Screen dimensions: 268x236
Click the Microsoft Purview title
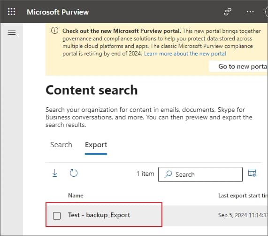point(58,12)
